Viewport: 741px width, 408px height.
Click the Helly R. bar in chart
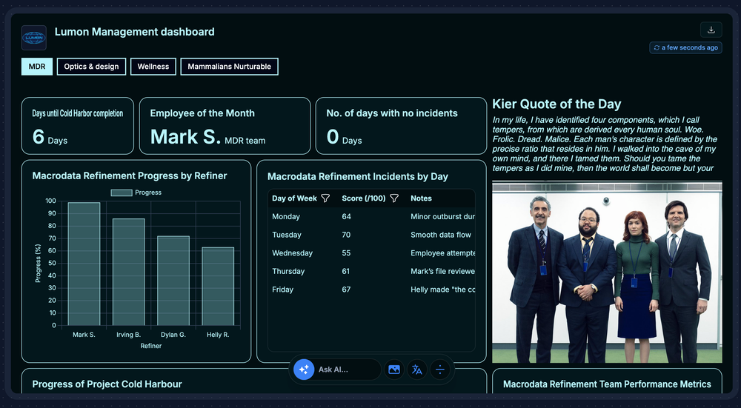pos(218,287)
